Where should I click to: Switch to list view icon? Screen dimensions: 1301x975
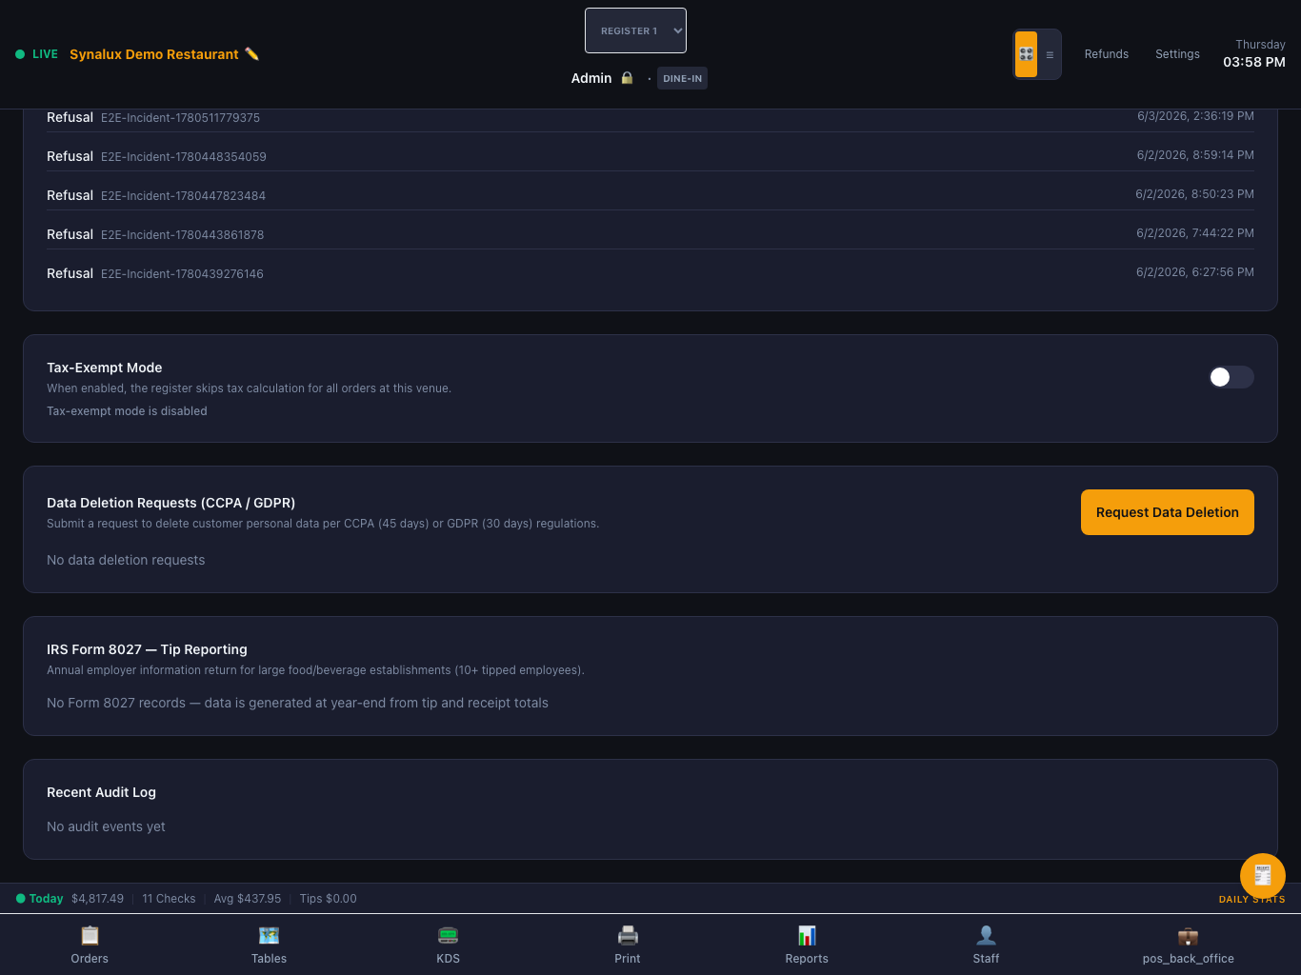coord(1050,54)
